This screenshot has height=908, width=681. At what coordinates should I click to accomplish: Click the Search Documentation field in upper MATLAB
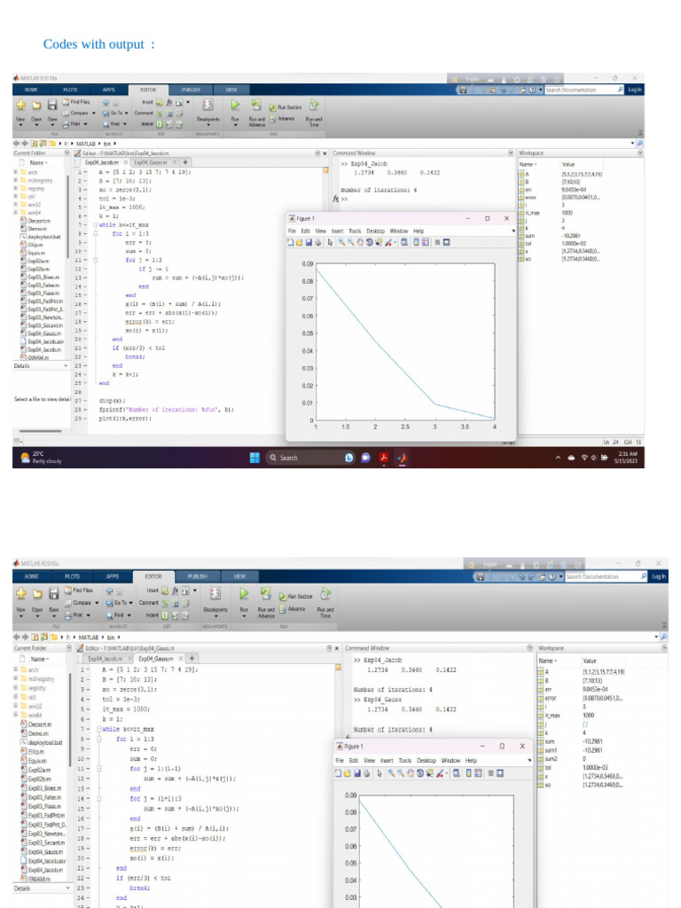[583, 90]
